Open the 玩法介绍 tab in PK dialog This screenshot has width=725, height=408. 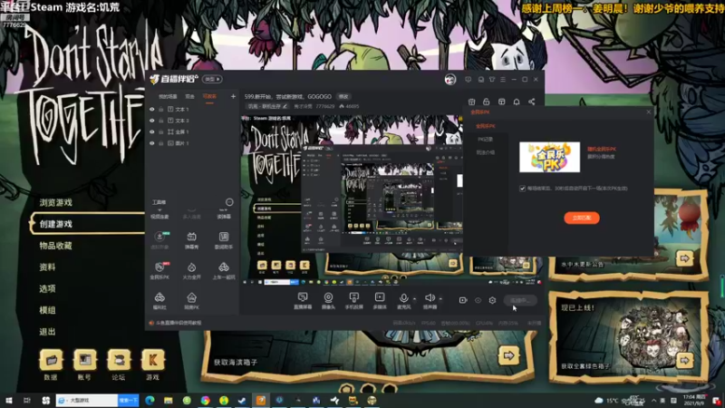click(485, 152)
